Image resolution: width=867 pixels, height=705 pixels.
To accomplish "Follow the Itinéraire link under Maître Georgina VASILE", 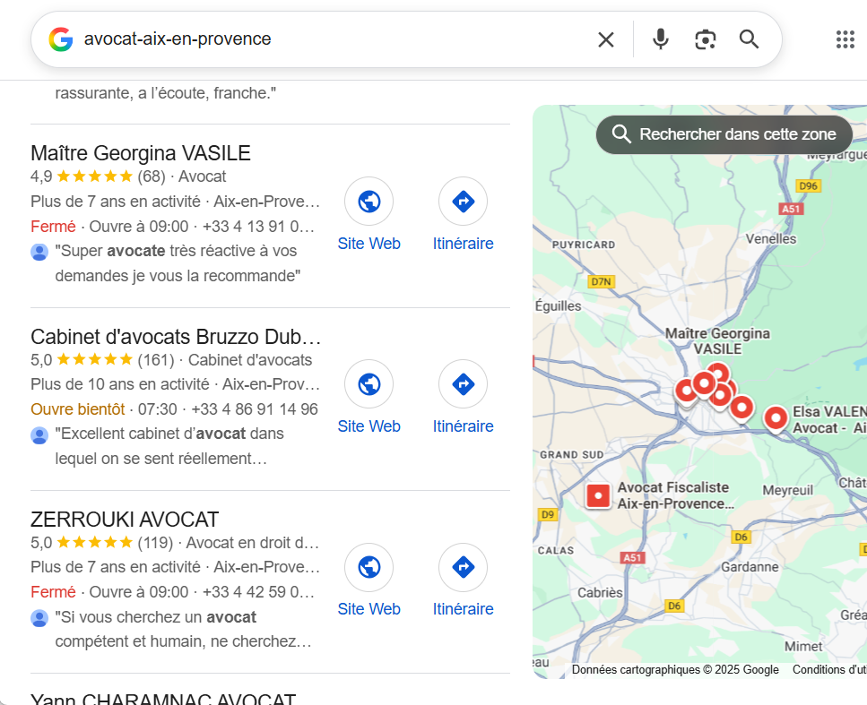I will pyautogui.click(x=463, y=243).
